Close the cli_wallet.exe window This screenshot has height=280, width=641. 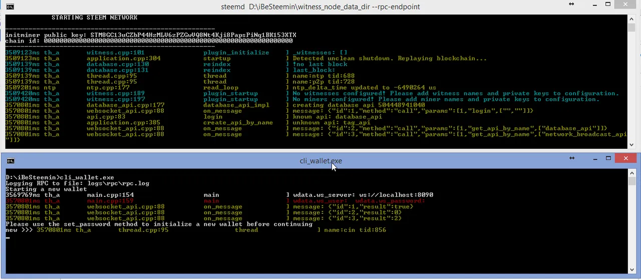(x=625, y=159)
